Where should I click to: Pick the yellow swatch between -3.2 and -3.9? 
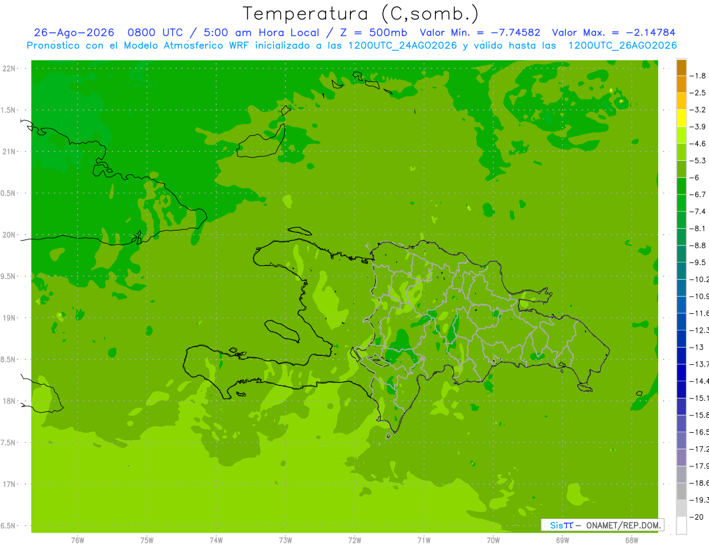tap(681, 118)
